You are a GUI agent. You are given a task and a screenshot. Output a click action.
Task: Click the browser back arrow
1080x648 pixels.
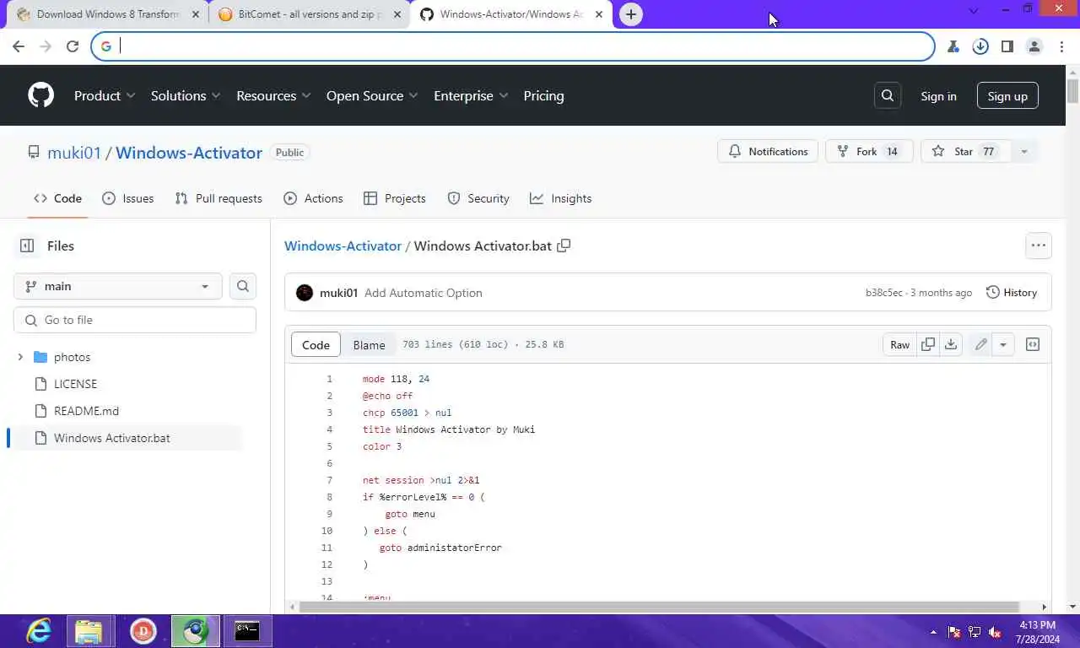click(x=19, y=46)
